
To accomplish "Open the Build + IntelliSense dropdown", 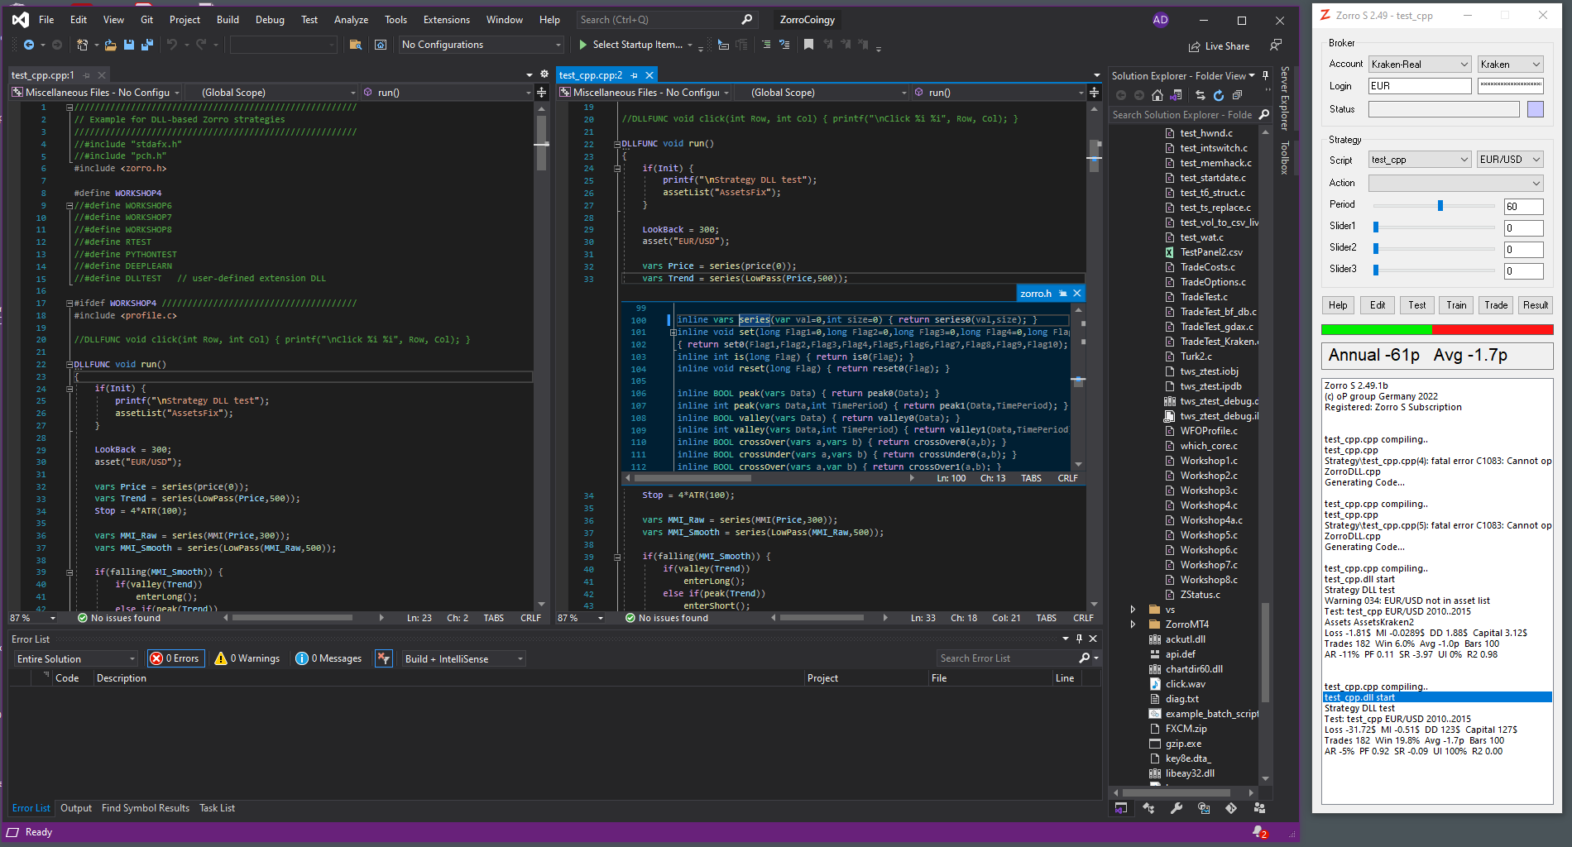I will [x=463, y=658].
